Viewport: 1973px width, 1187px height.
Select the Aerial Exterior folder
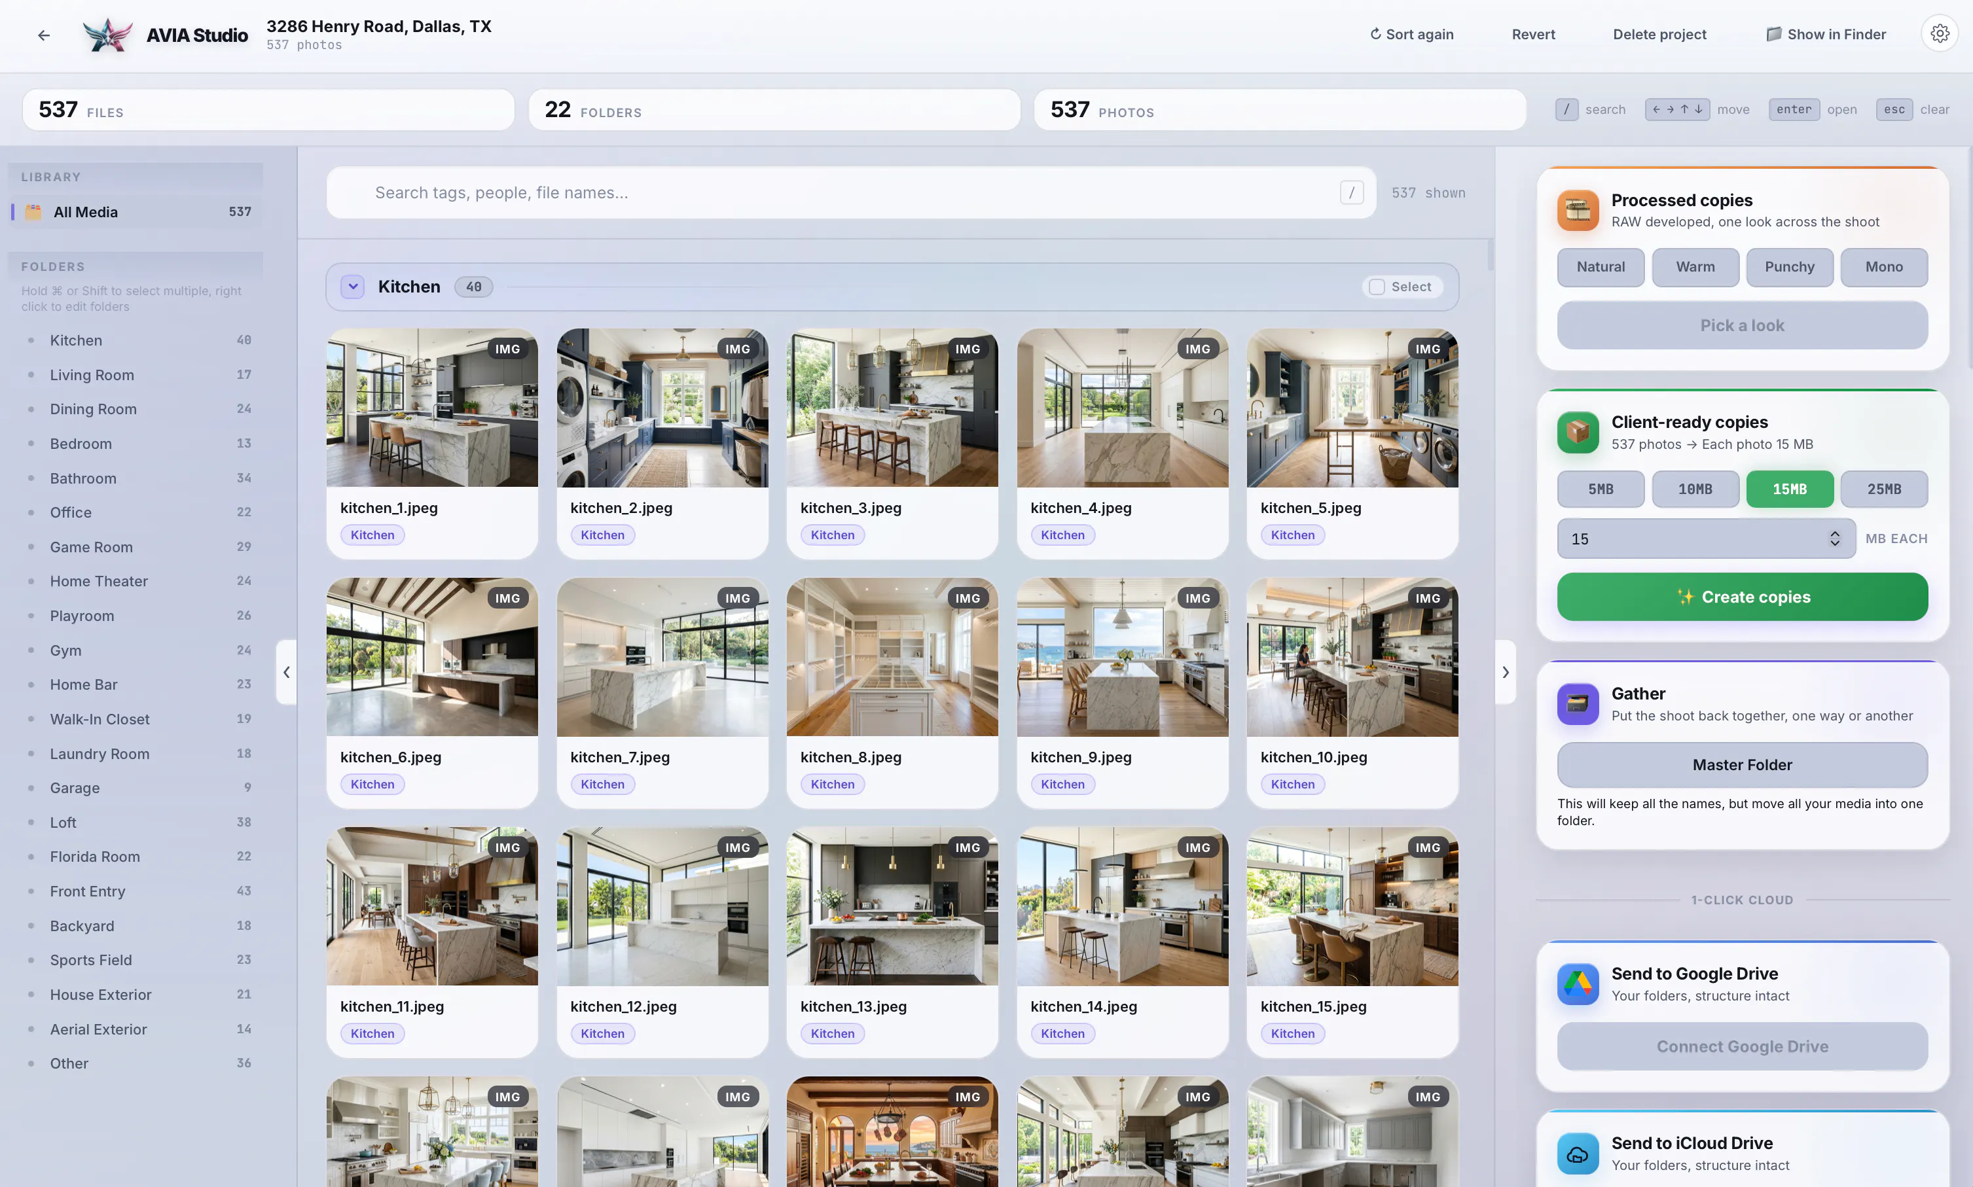click(137, 1029)
